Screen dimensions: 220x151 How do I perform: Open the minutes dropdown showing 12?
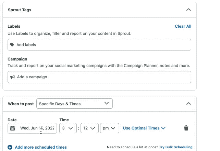click(x=89, y=128)
